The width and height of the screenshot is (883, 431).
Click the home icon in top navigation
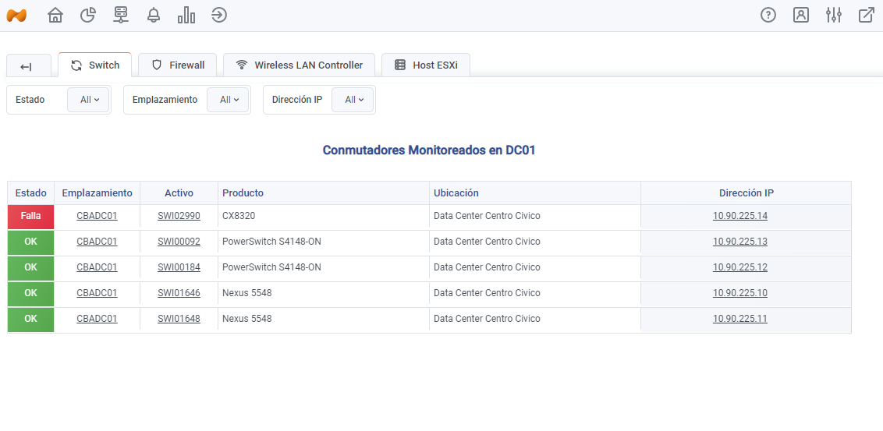coord(55,15)
